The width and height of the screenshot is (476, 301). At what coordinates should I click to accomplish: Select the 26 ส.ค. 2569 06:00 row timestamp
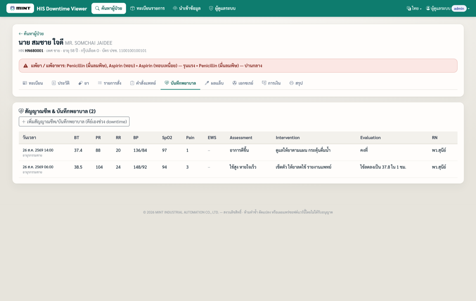38,167
